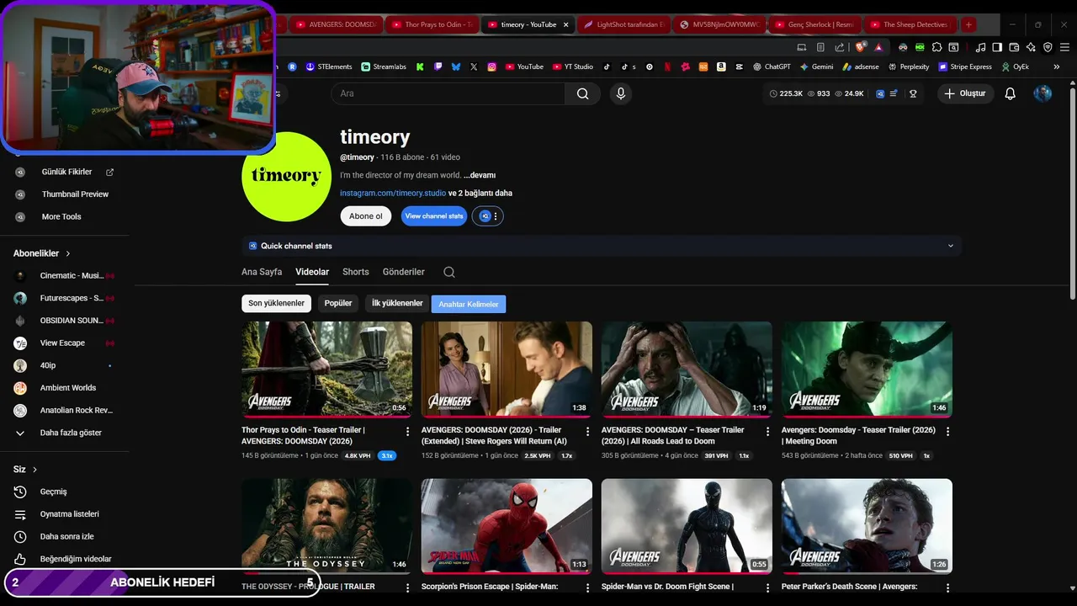1077x606 pixels.
Task: Open more options for Steve Rogers Will Return video
Action: (x=587, y=431)
